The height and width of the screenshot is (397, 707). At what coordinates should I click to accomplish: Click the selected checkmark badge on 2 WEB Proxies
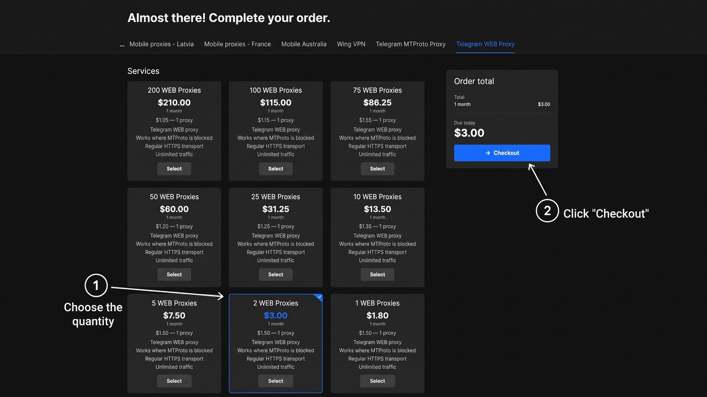click(x=319, y=298)
